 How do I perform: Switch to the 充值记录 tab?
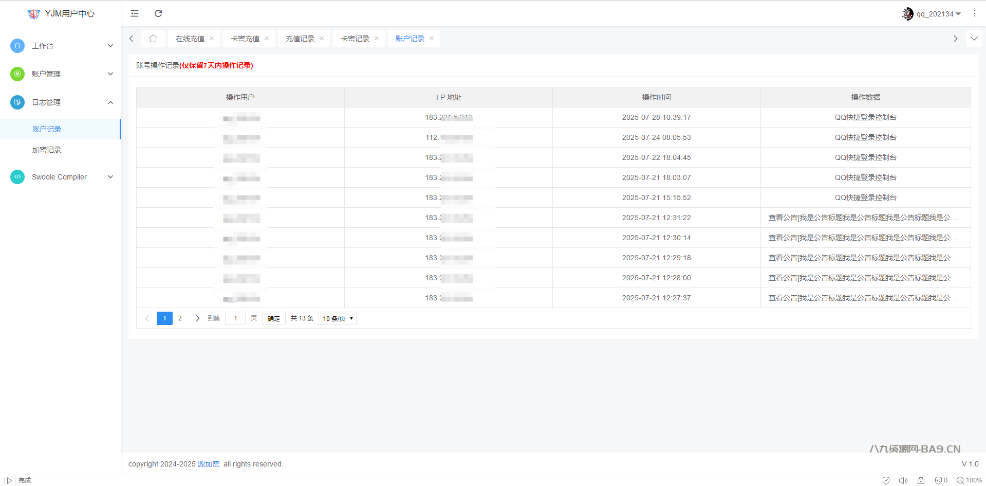(300, 39)
